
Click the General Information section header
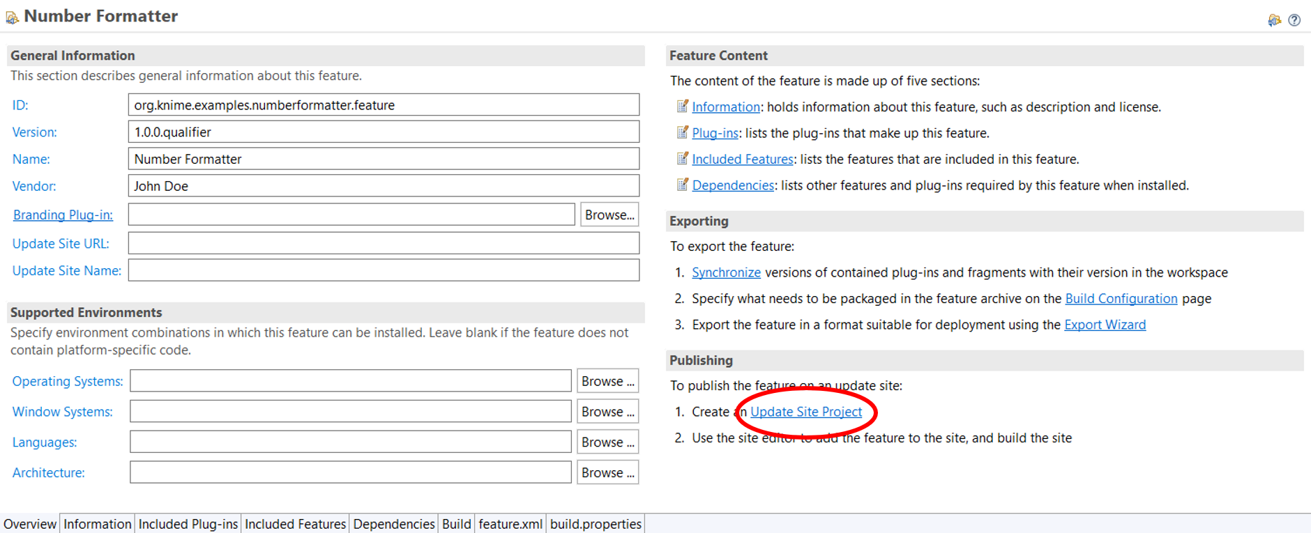click(x=326, y=56)
